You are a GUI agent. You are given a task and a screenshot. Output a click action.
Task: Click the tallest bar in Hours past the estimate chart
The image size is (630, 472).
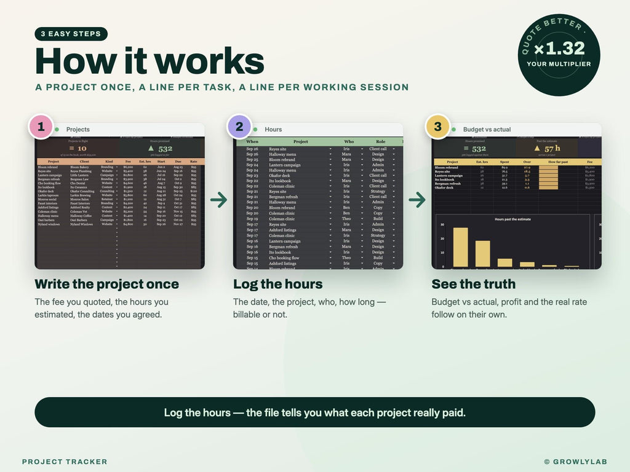click(x=460, y=247)
